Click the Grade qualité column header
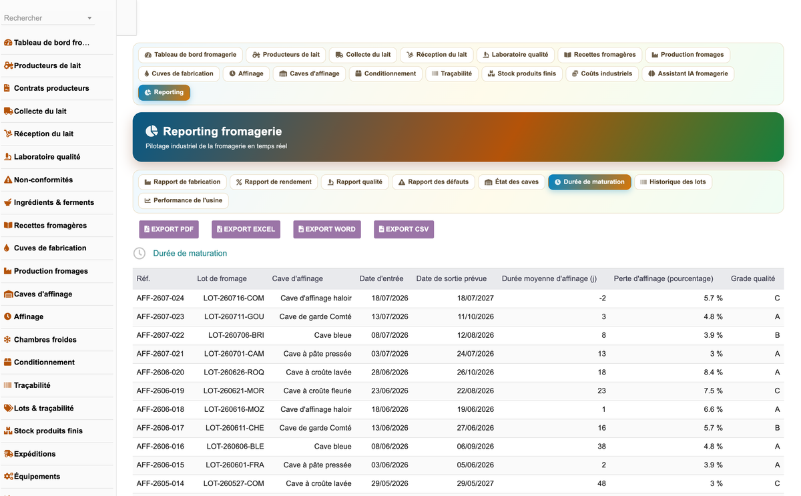 [x=753, y=279]
